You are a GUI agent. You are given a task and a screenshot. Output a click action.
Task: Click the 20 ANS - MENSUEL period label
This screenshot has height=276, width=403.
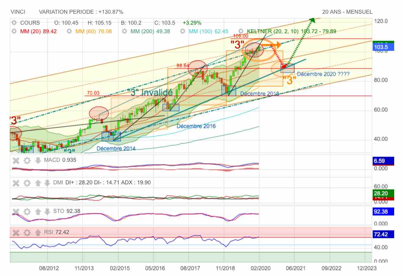(347, 12)
